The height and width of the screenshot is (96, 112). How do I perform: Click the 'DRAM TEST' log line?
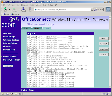[x=50, y=37]
